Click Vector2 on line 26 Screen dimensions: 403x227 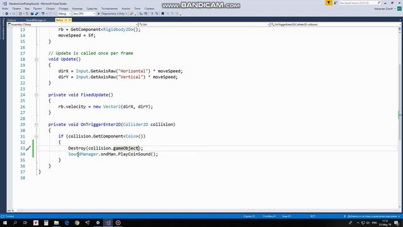click(112, 107)
